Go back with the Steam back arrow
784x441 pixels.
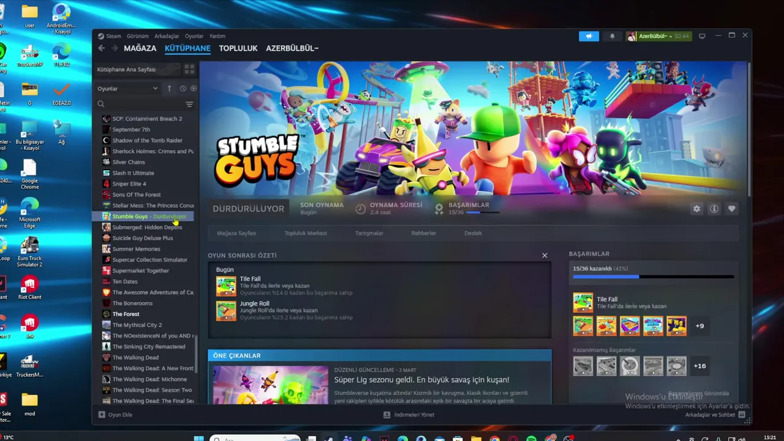[102, 48]
